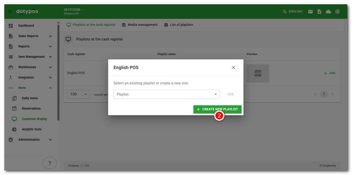Screen dimensions: 352x175
Task: Open Daily menu in the sidebar
Action: pos(30,98)
